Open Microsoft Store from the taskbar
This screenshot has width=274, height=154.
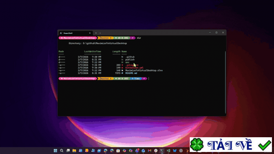[x=118, y=151]
